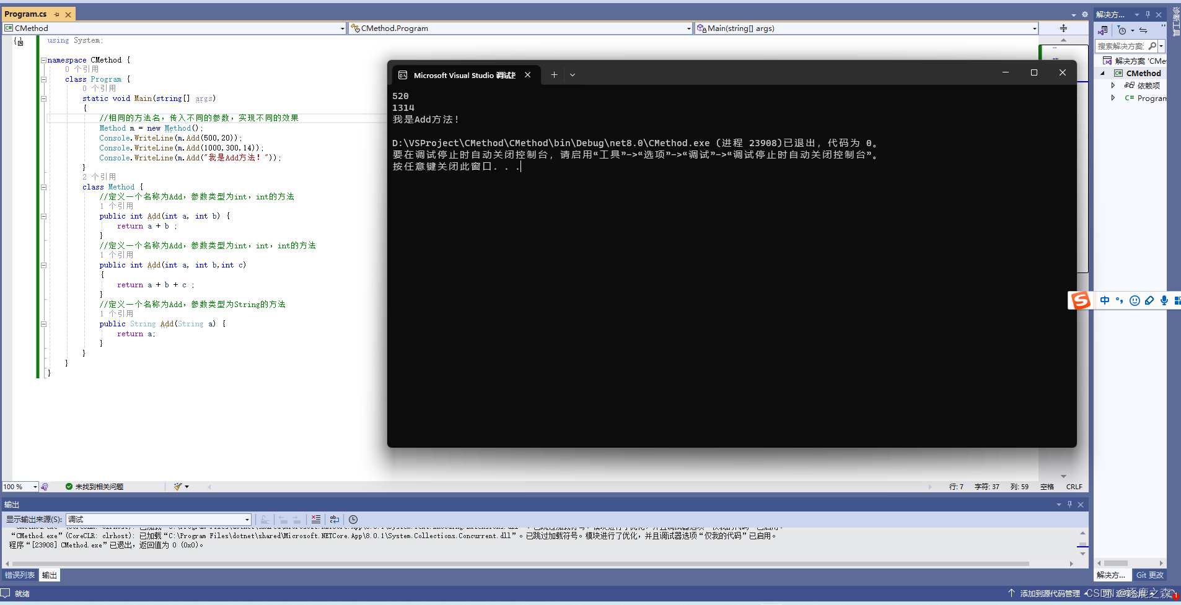Screen dimensions: 1181x605
Task: Expand the code cleanup options arrow
Action: (187, 487)
